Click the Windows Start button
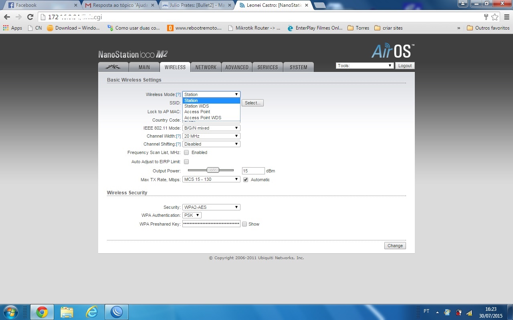513x320 pixels. [x=10, y=312]
